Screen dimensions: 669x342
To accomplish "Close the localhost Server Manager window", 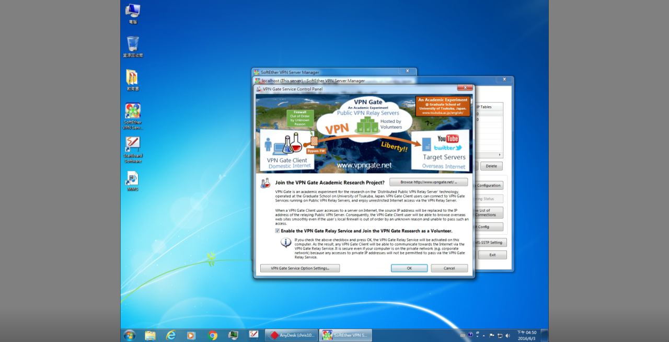I will click(x=504, y=79).
